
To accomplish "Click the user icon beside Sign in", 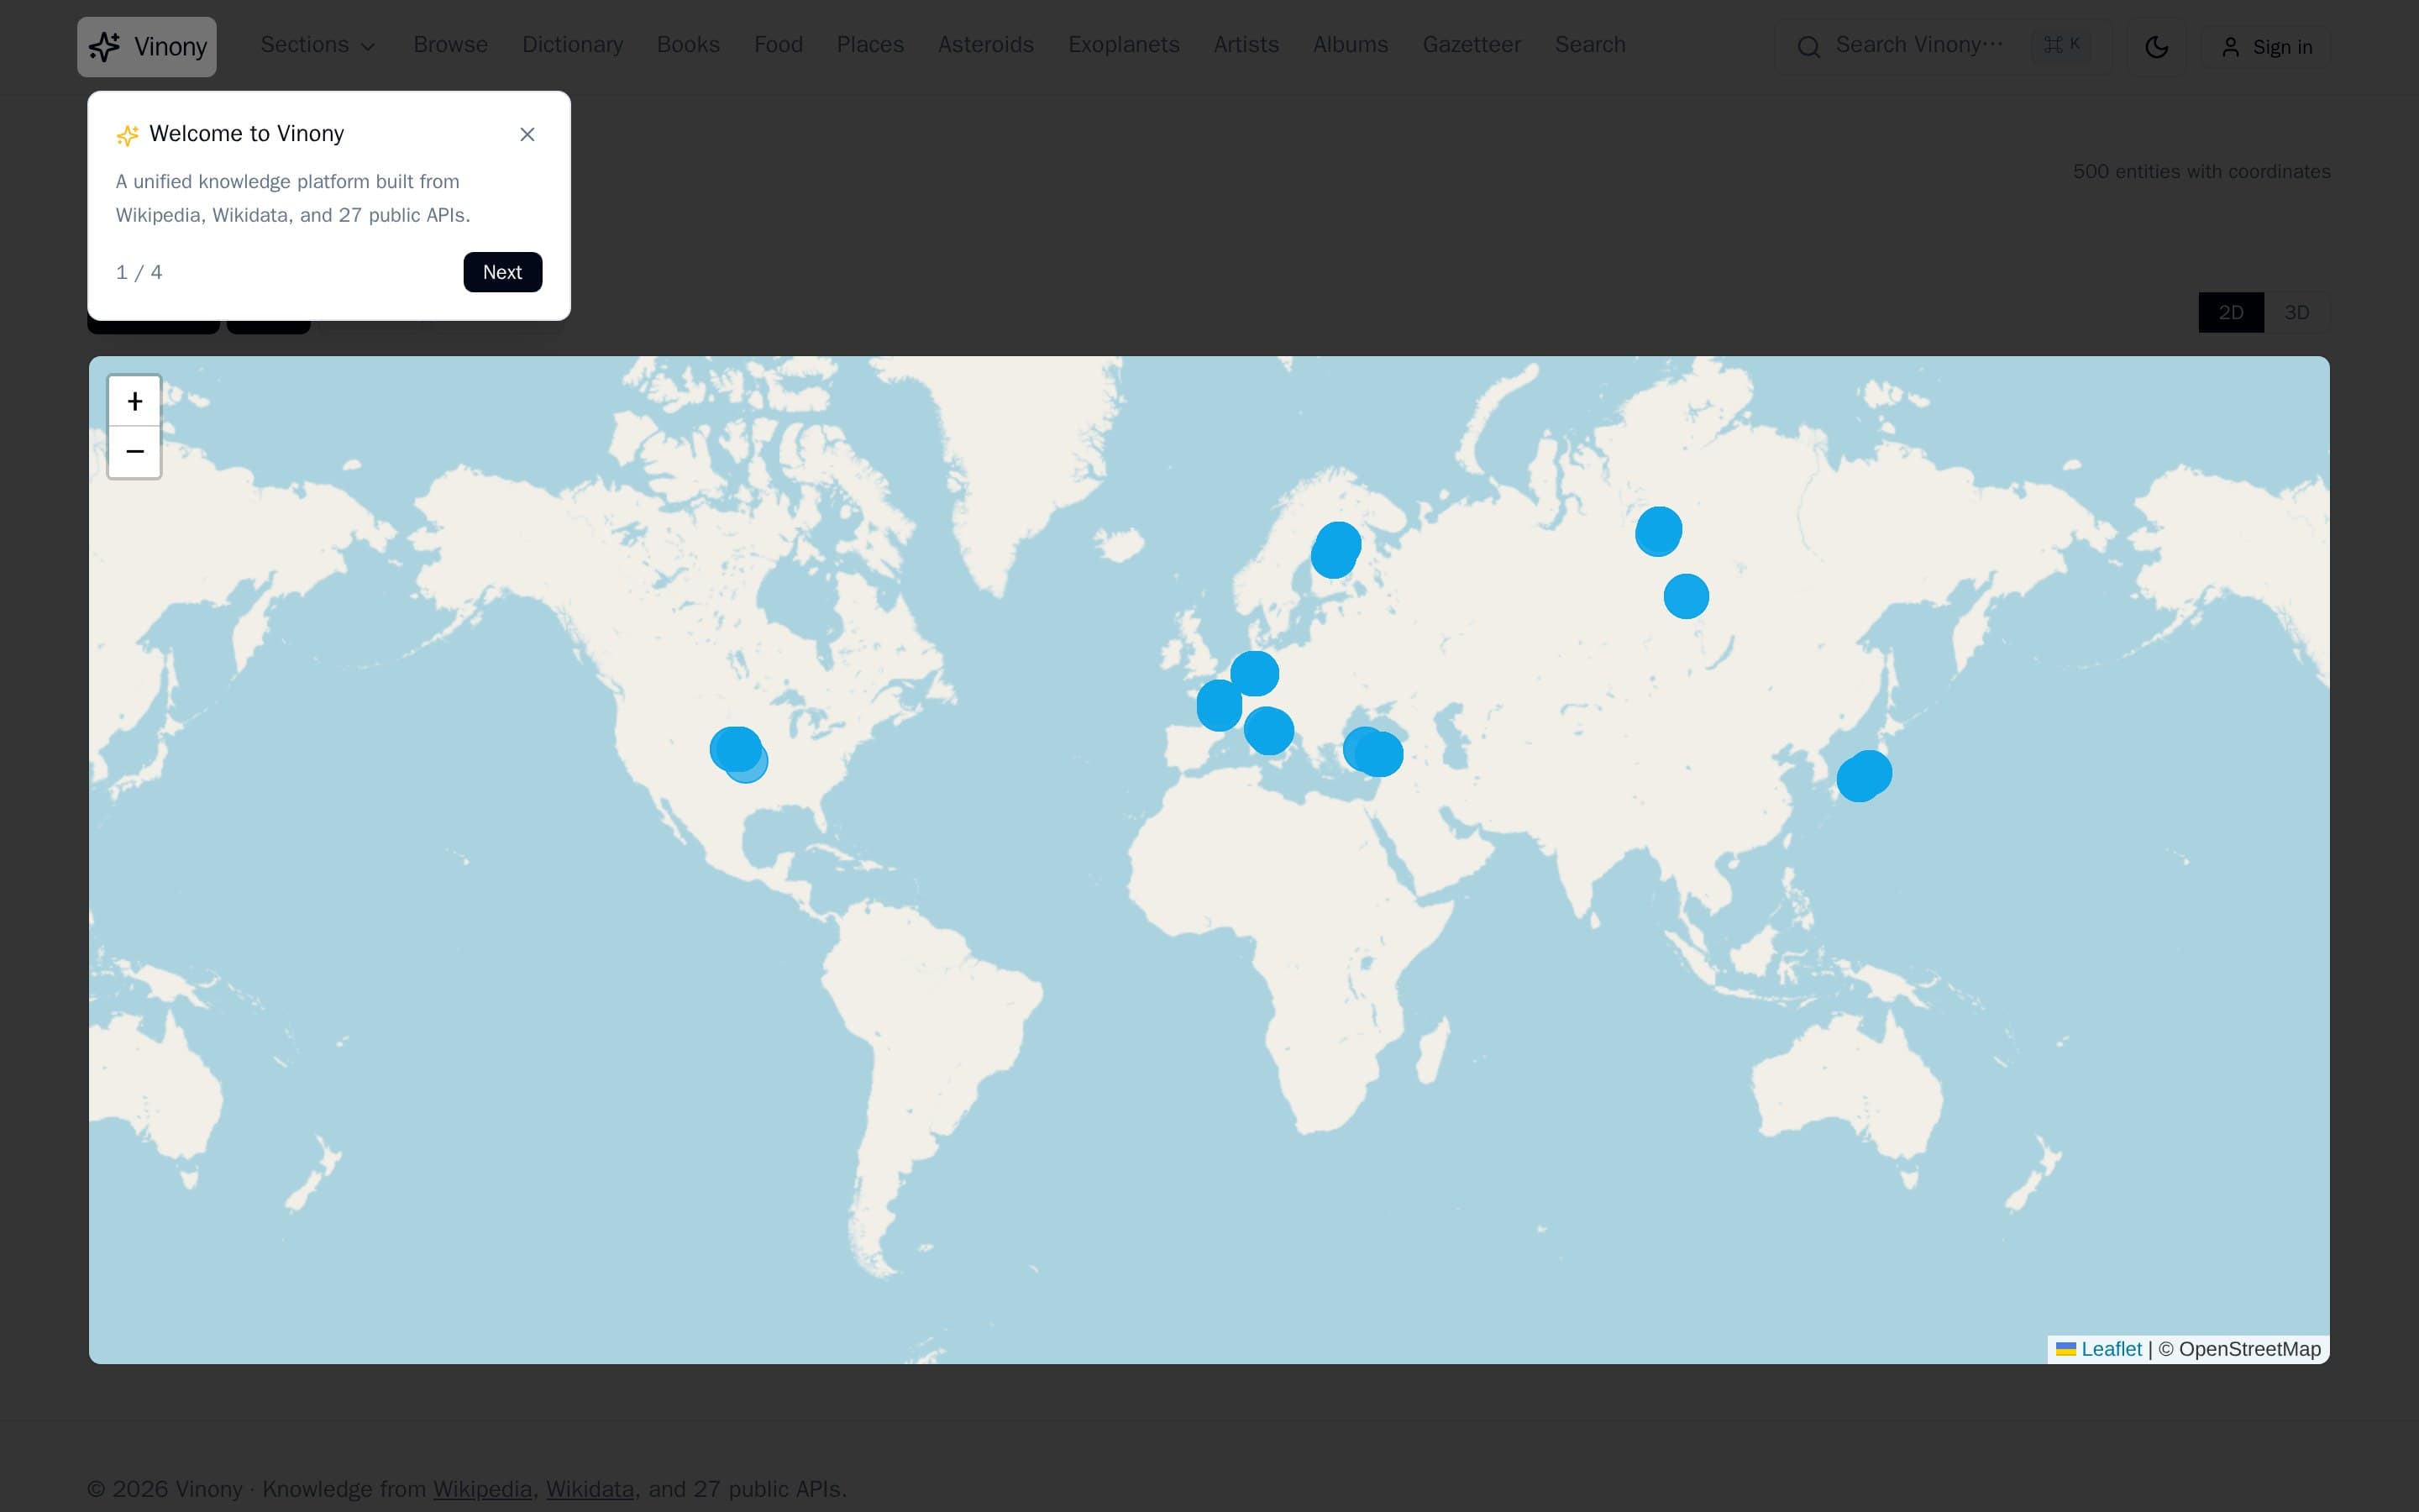I will pyautogui.click(x=2230, y=47).
